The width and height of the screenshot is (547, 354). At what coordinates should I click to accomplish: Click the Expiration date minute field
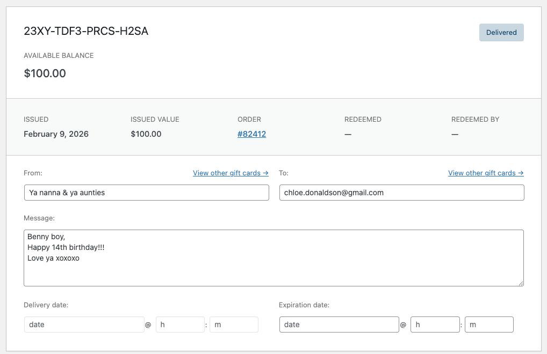pos(489,324)
